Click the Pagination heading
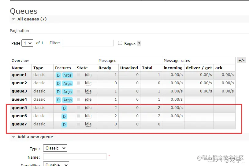The image size is (249, 166). click(x=19, y=31)
